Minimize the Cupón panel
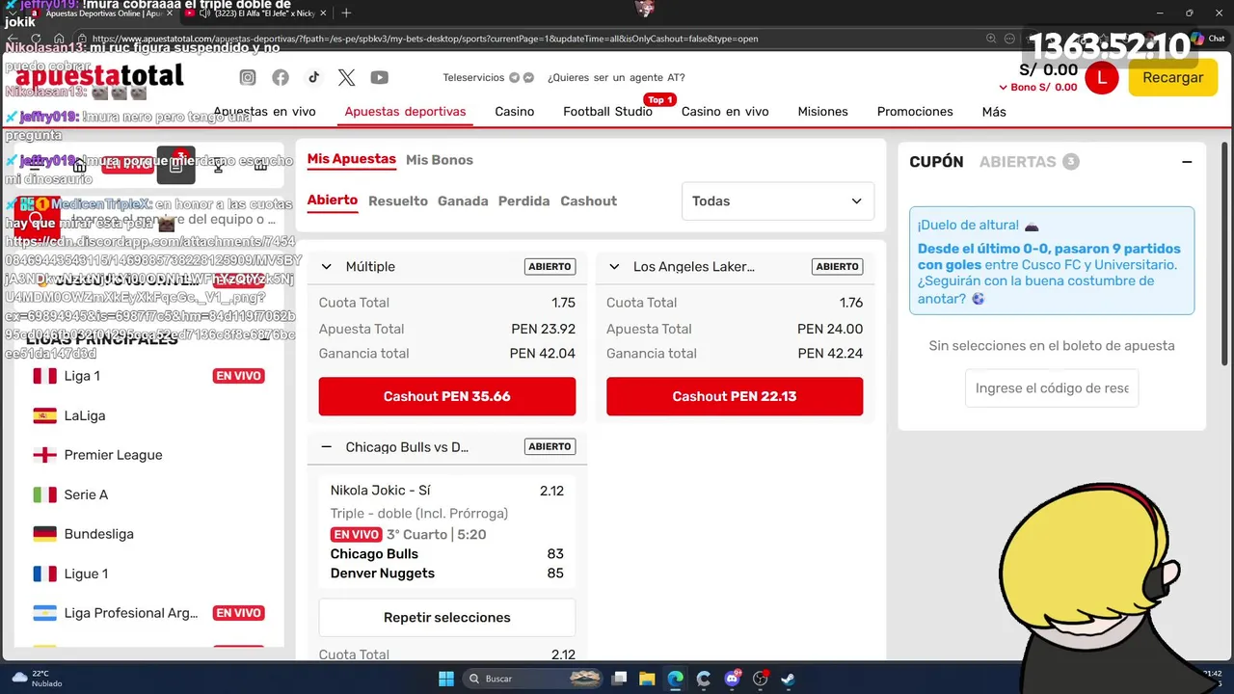 coord(1187,162)
